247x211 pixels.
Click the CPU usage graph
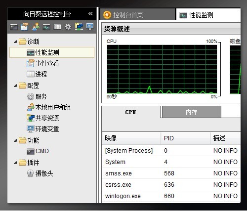(162, 69)
